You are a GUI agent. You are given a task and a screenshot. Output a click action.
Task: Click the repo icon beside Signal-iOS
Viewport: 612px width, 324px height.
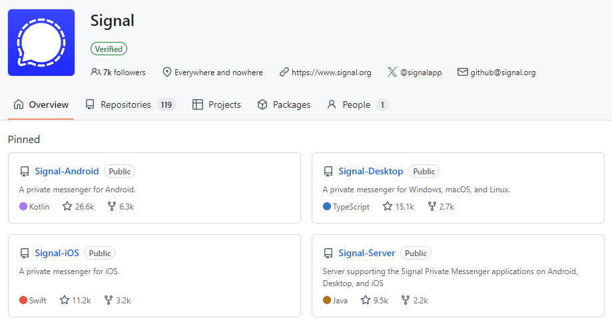point(25,253)
